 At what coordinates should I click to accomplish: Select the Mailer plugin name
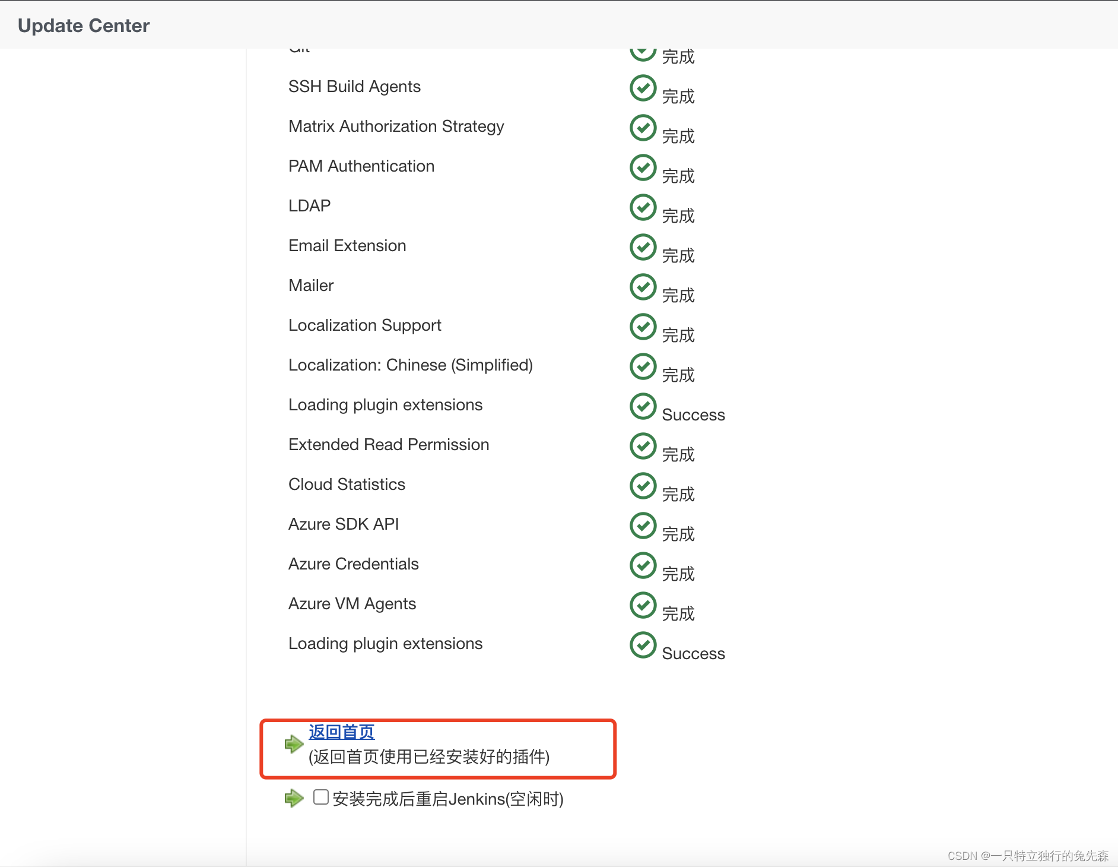(x=311, y=286)
